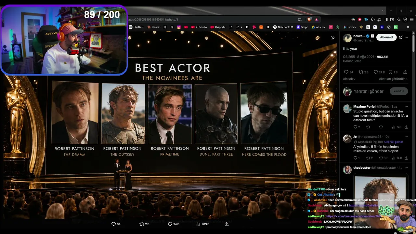Like the post below the photo
416x234 pixels.
(x=174, y=224)
